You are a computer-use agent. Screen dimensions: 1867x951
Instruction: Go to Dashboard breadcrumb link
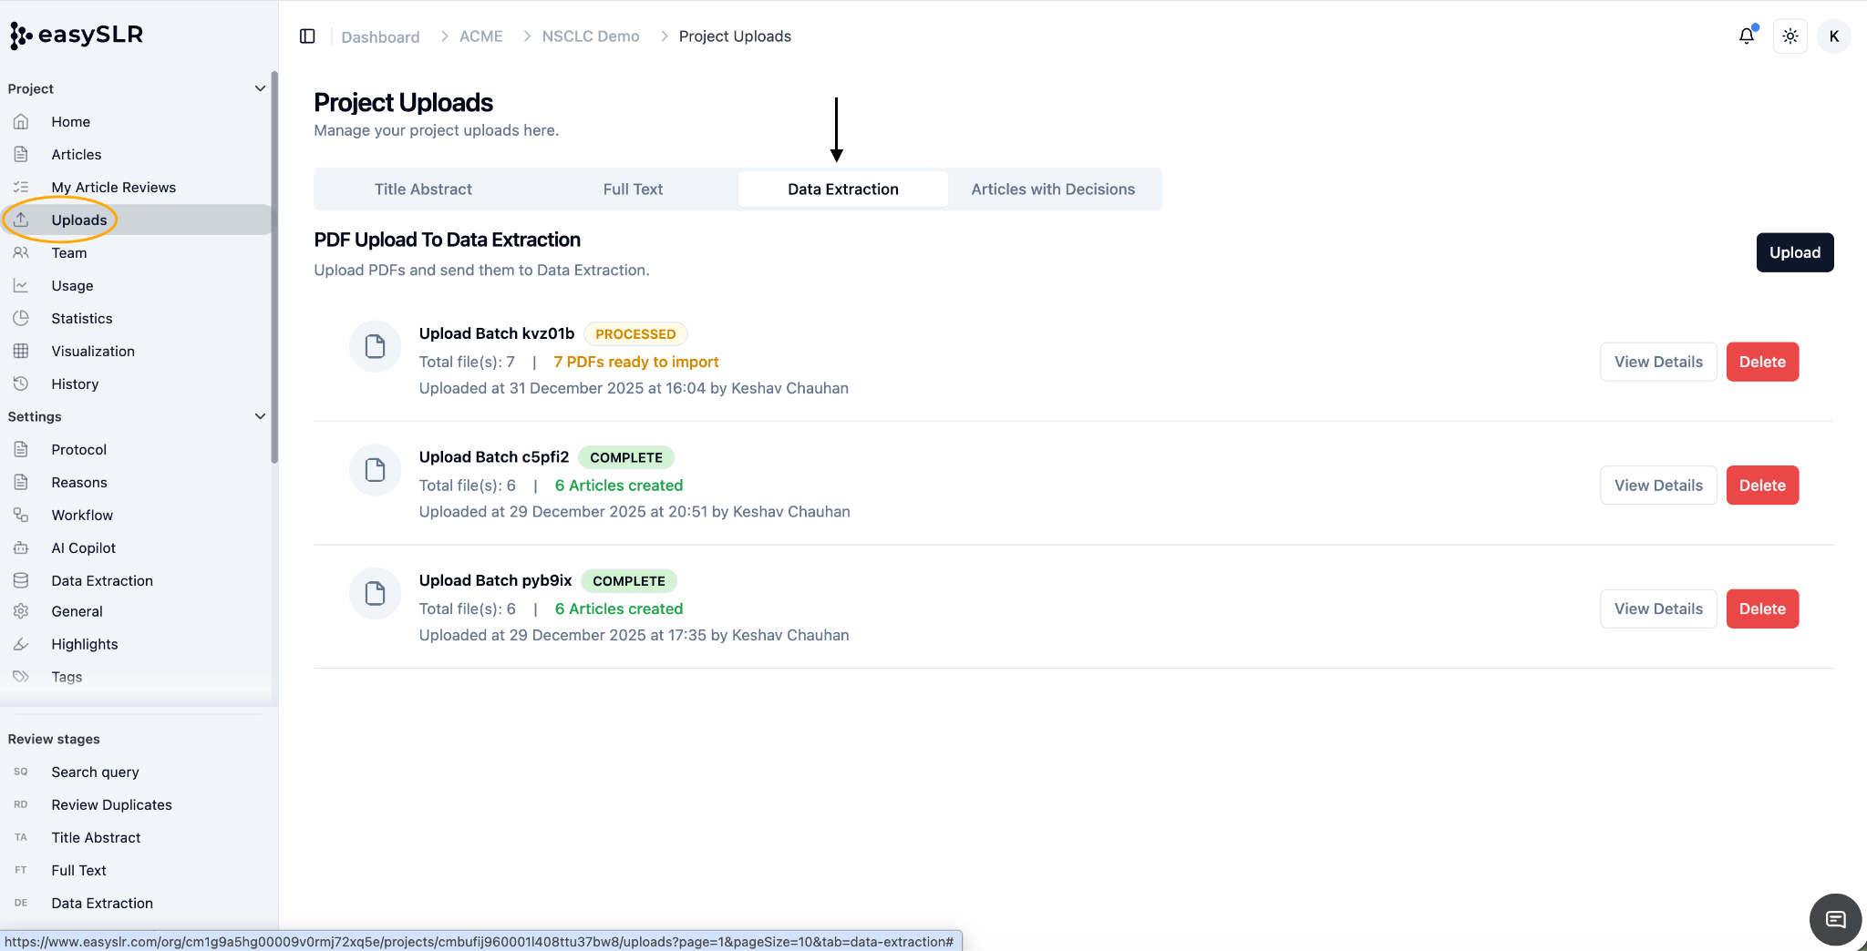pyautogui.click(x=380, y=36)
